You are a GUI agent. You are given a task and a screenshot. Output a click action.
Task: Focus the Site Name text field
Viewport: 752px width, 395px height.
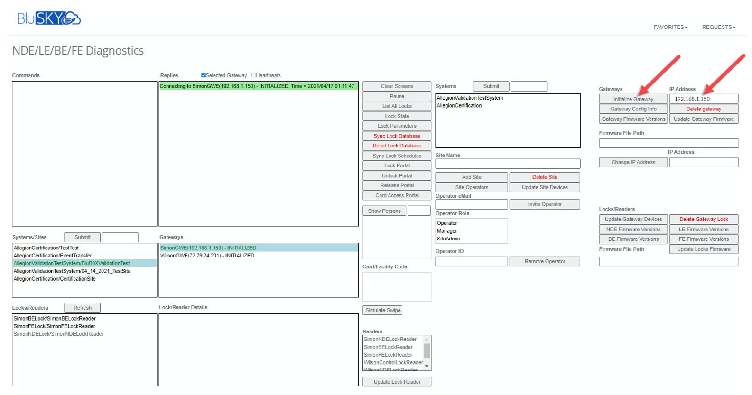[x=507, y=164]
